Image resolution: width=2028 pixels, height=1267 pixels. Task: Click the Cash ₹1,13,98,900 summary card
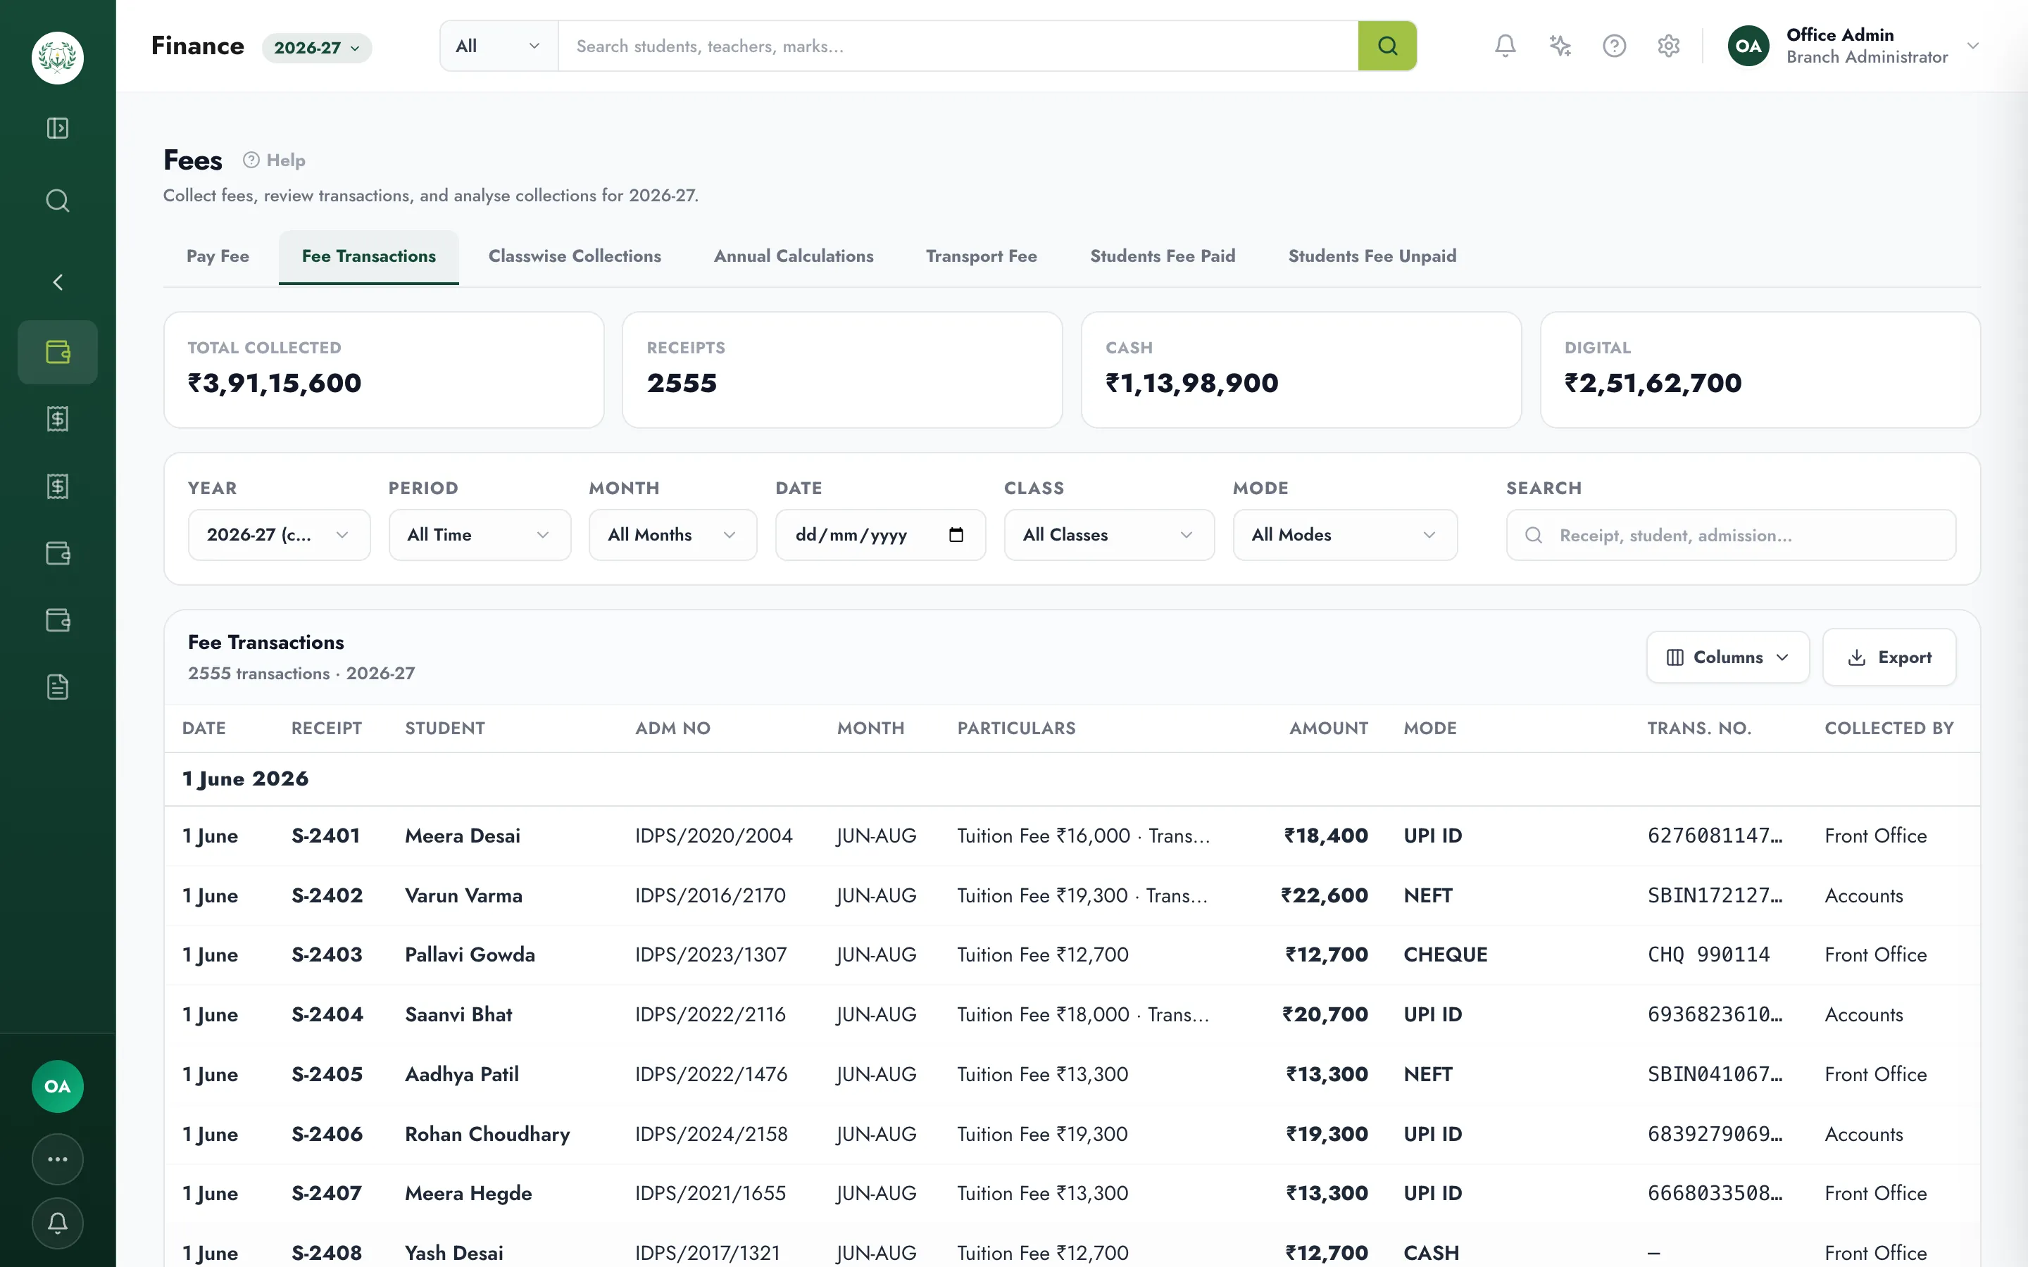tap(1301, 370)
